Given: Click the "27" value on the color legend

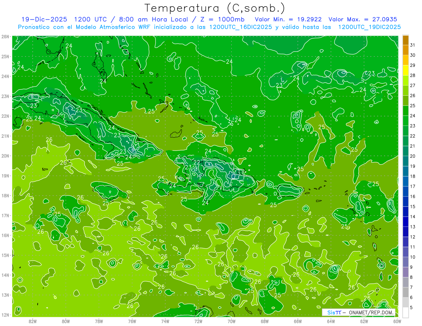Looking at the screenshot, I should coord(413,85).
